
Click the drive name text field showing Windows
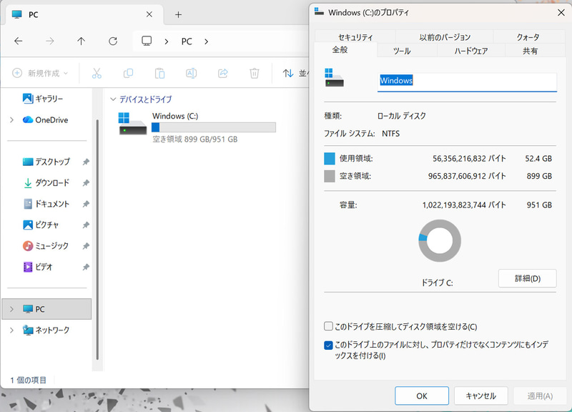point(467,82)
